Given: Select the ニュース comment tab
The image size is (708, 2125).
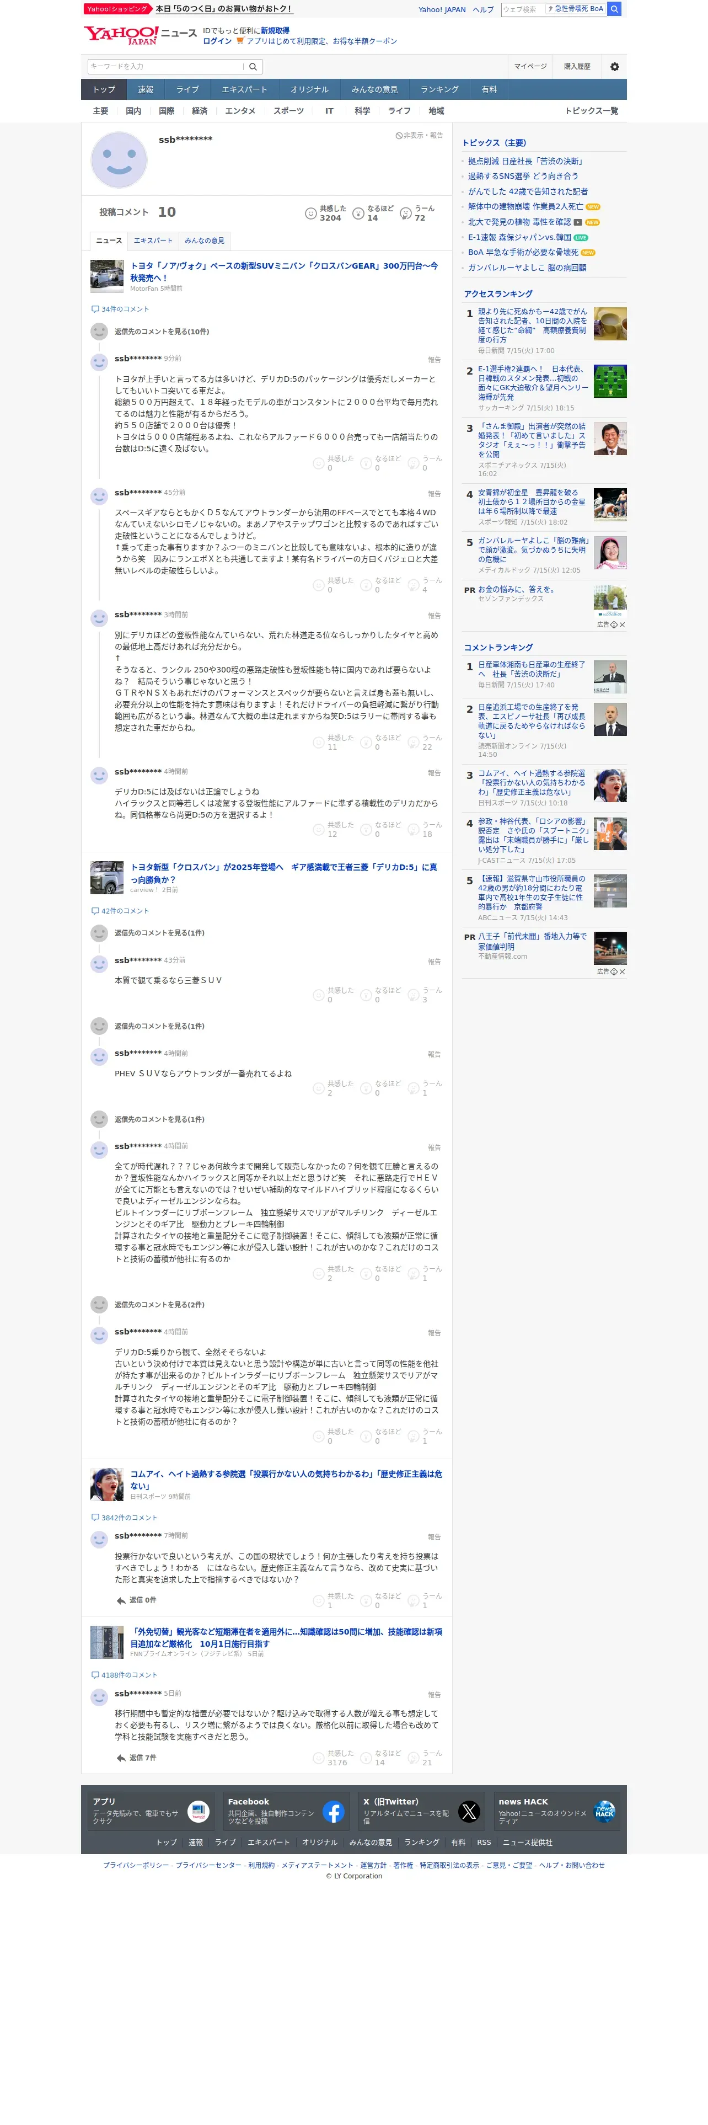Looking at the screenshot, I should tap(109, 241).
